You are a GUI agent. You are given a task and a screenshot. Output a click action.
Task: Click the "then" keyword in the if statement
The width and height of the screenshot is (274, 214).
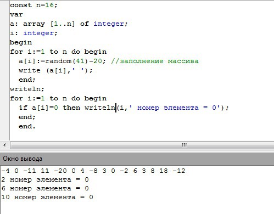point(71,108)
